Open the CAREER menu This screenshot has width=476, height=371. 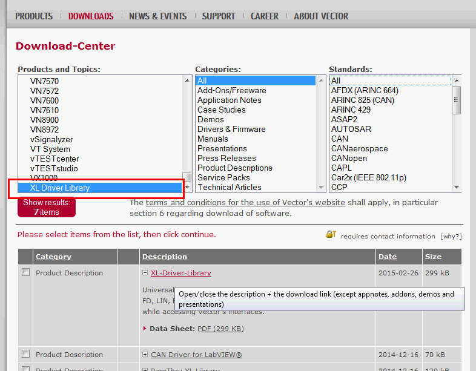tap(265, 16)
